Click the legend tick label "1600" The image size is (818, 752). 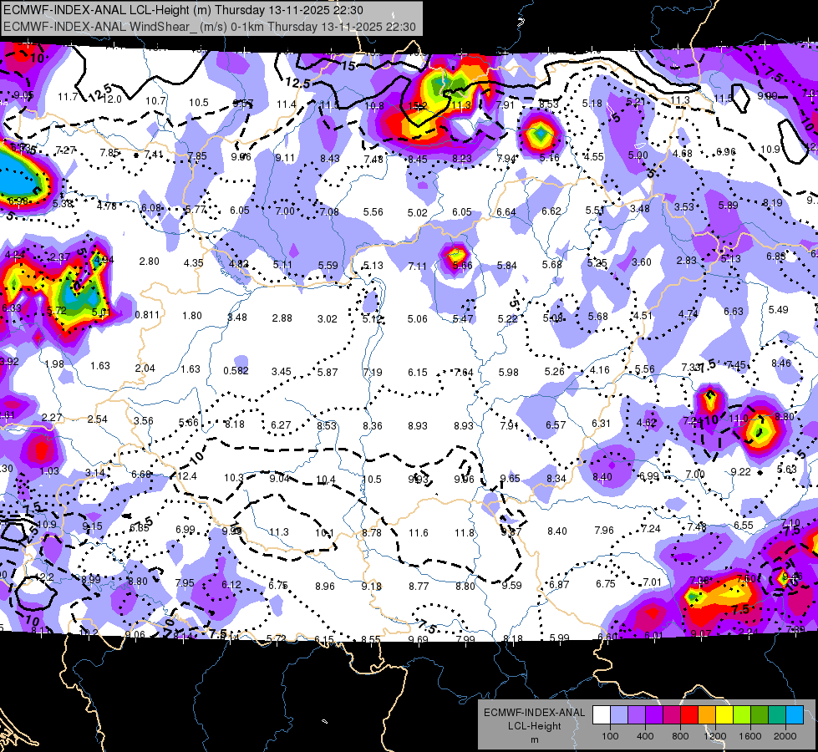tap(749, 736)
